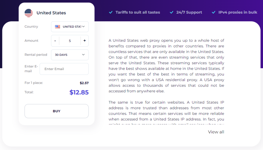Viewport: 263px width, 150px height.
Task: Click the "Tariffs to suit all tastes" label
Action: [x=138, y=12]
